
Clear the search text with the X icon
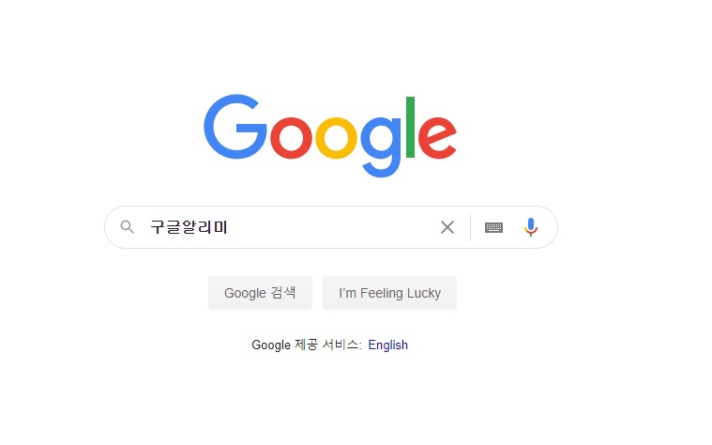click(x=447, y=227)
